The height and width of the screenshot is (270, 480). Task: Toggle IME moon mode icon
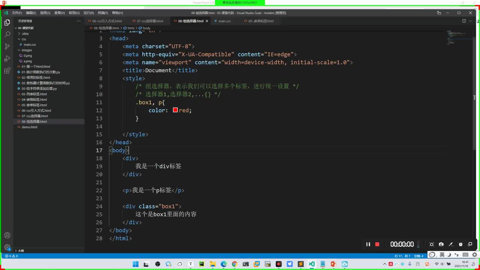449,255
